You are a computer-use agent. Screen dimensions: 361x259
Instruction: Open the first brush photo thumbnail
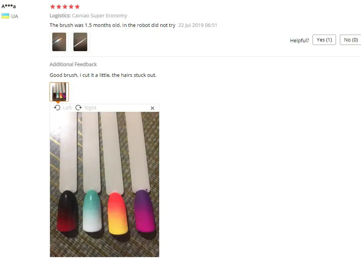59,42
